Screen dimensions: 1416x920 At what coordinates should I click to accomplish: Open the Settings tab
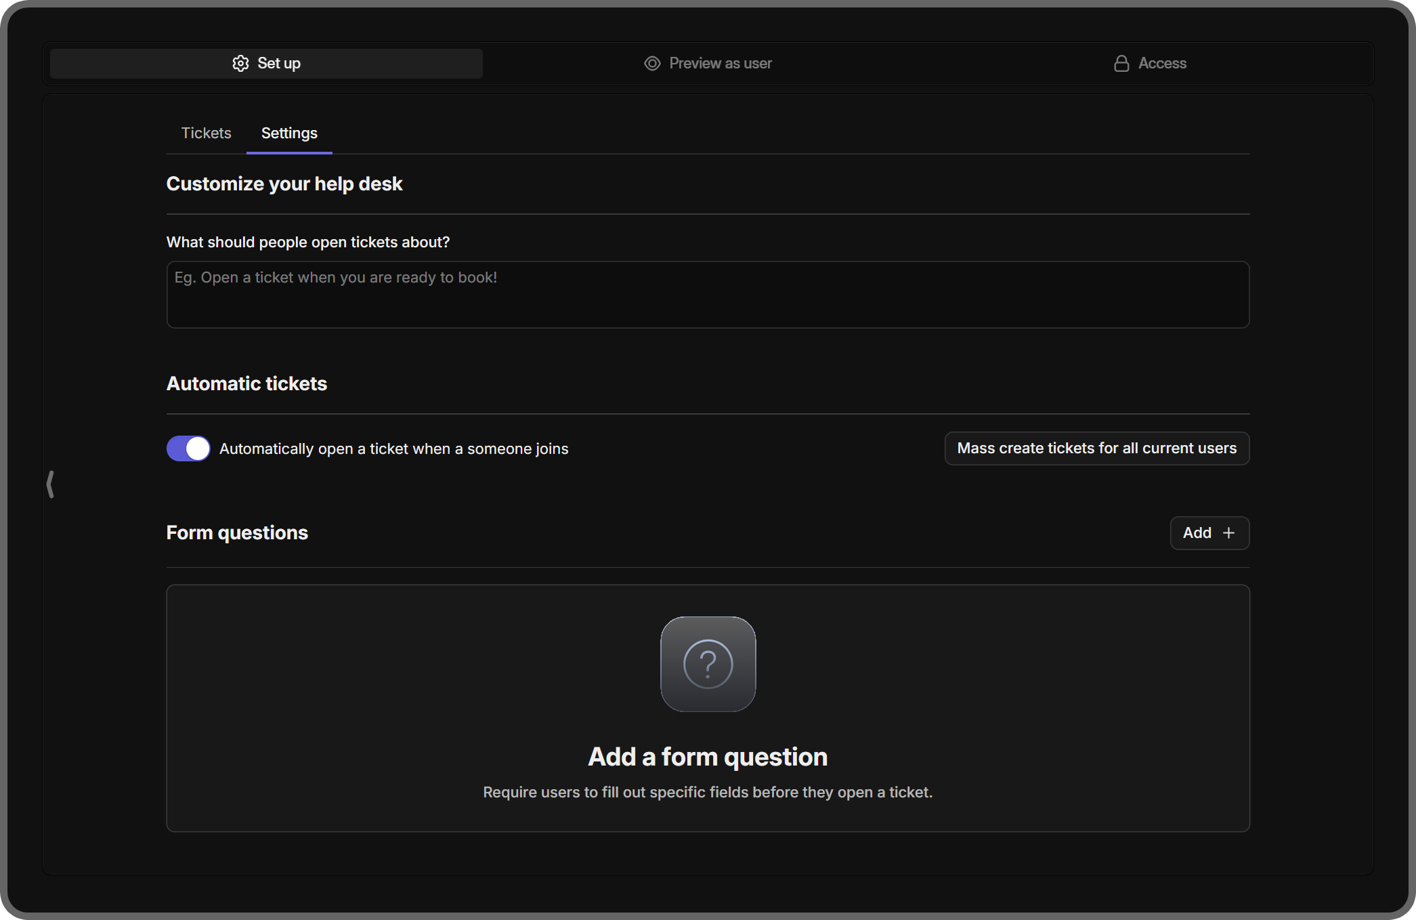click(289, 133)
